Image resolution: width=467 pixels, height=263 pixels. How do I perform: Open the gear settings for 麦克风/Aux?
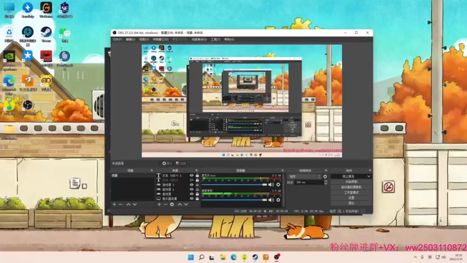tap(278, 185)
